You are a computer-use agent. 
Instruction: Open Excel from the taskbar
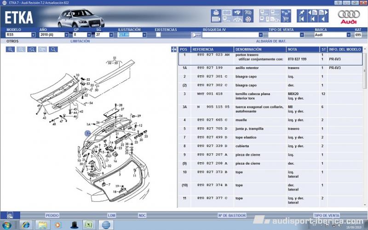pos(89,225)
